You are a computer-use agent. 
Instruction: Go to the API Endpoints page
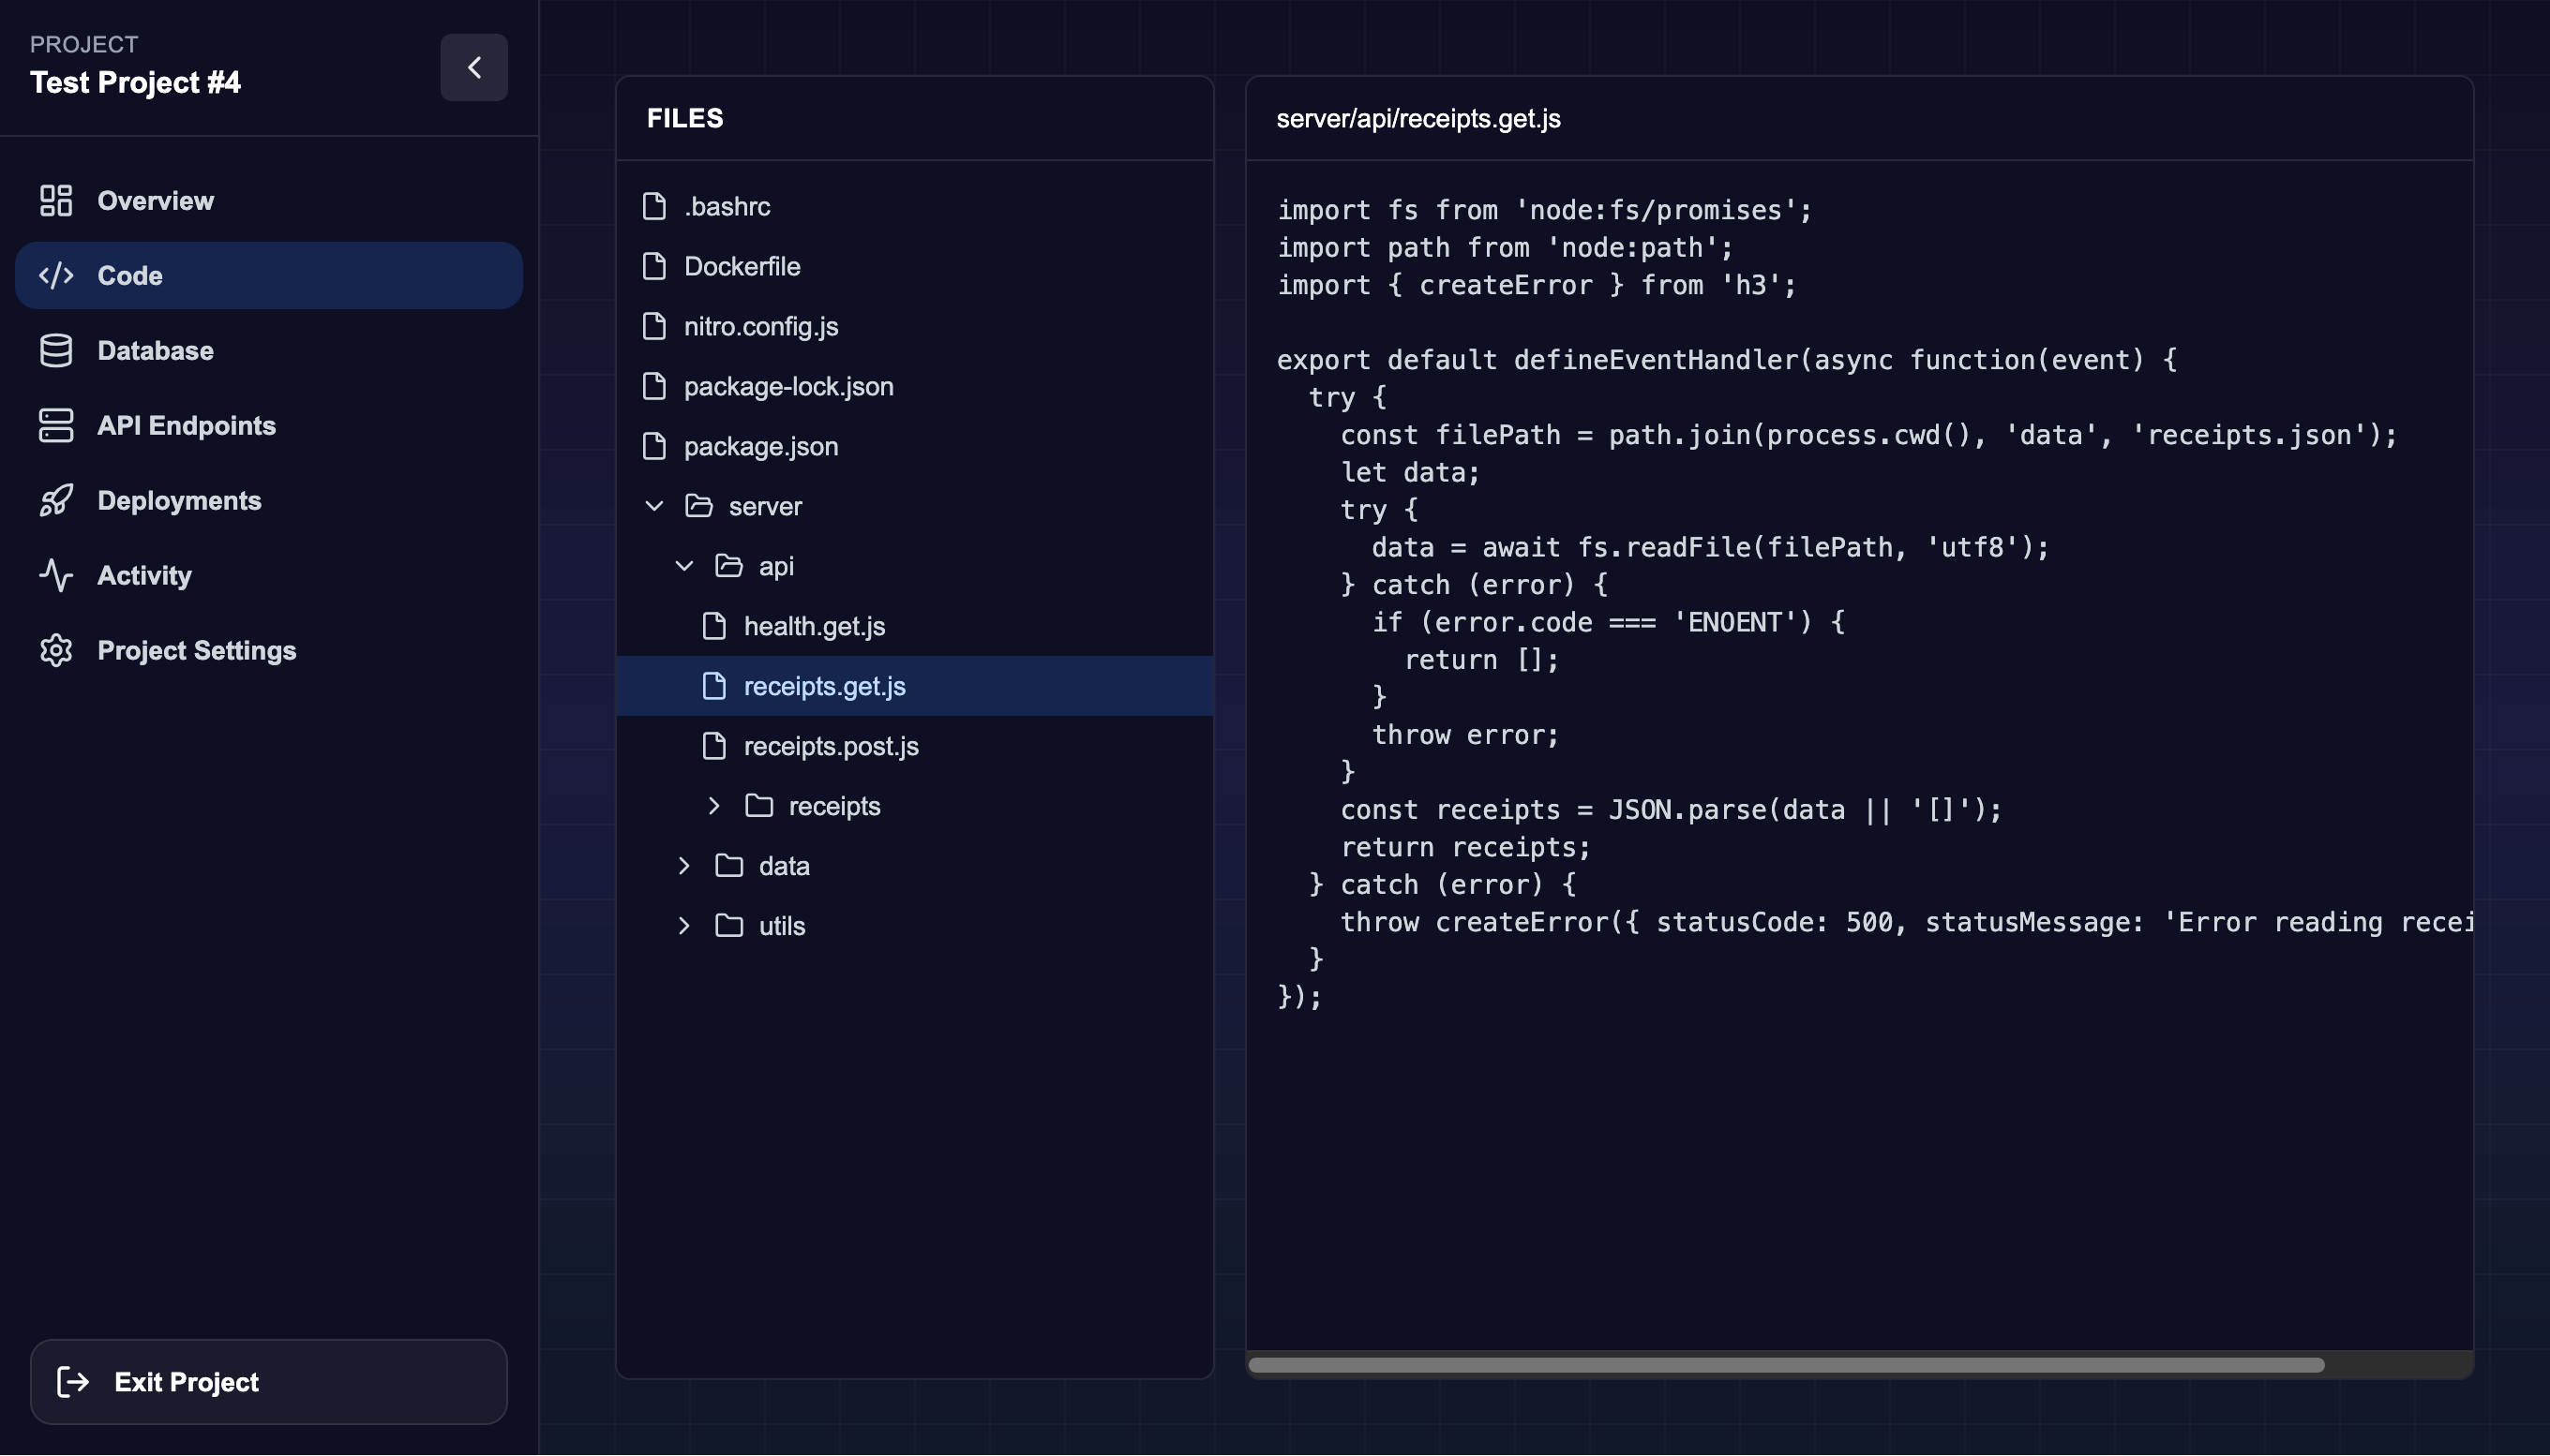point(186,425)
